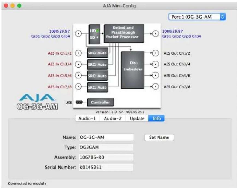237x188 pixels.
Task: Click the AES In Ch5/6 connector icon
Action: coord(78,75)
